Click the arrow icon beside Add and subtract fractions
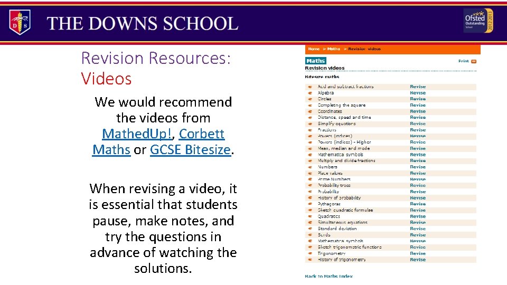Screen dimensions: 507x285 click(310, 87)
